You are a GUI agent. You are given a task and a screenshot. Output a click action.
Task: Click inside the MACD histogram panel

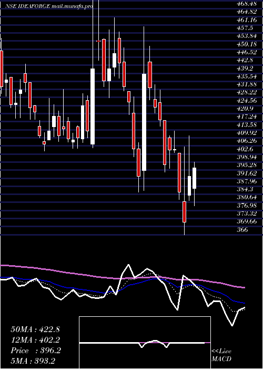pos(145,343)
